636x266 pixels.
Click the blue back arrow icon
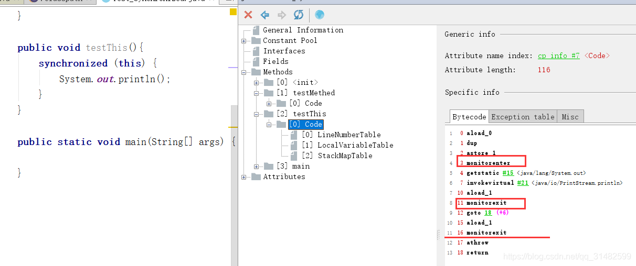(x=265, y=15)
